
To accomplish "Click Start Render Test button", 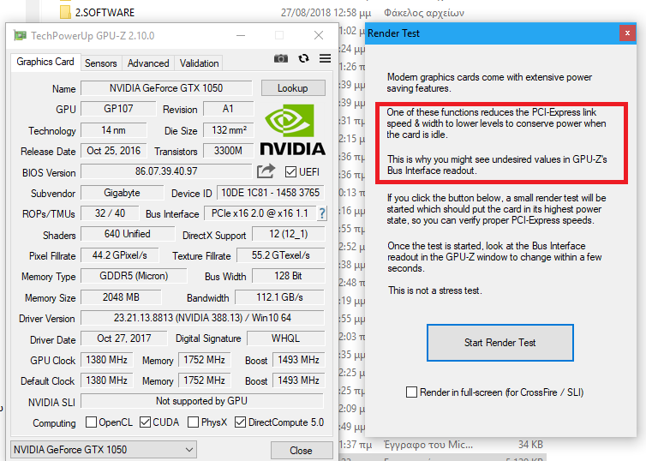I will point(499,343).
